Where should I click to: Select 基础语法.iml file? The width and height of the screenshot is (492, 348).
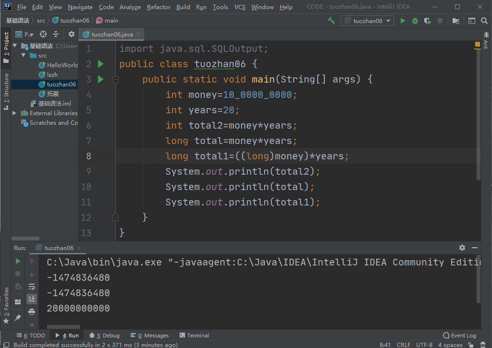51,104
